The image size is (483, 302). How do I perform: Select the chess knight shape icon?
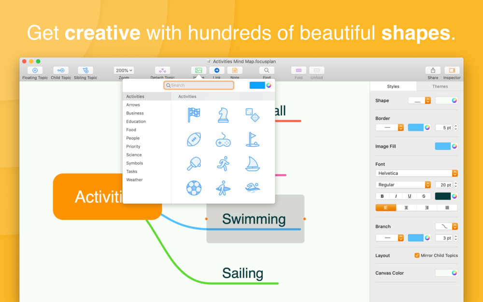pyautogui.click(x=223, y=115)
